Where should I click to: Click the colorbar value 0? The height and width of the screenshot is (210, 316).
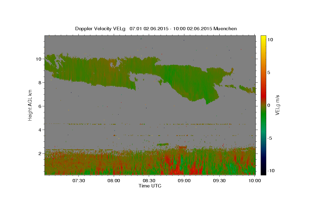pyautogui.click(x=269, y=105)
